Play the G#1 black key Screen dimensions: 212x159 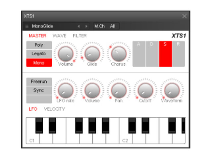pyautogui.click(x=92, y=126)
